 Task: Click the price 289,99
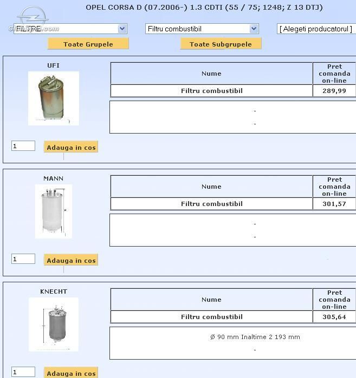pyautogui.click(x=334, y=91)
